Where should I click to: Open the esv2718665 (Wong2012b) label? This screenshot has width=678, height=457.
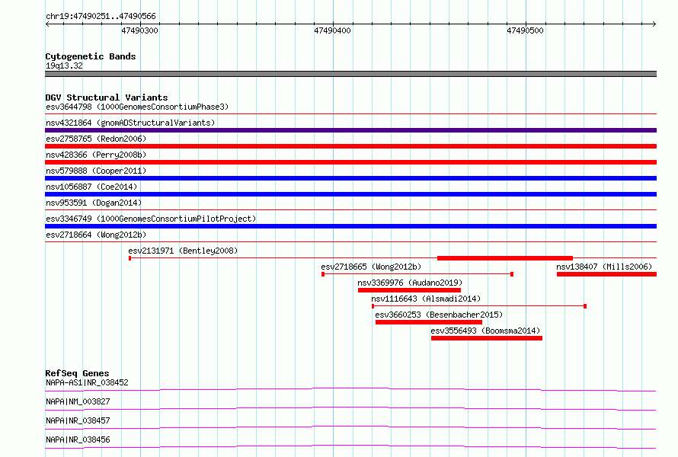coord(371,267)
